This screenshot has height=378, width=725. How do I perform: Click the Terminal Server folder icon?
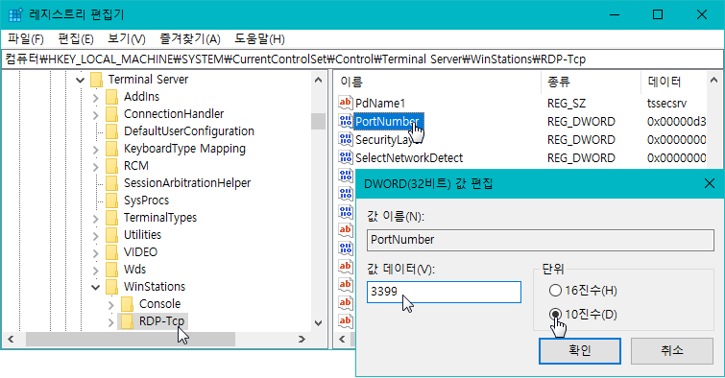tap(96, 80)
